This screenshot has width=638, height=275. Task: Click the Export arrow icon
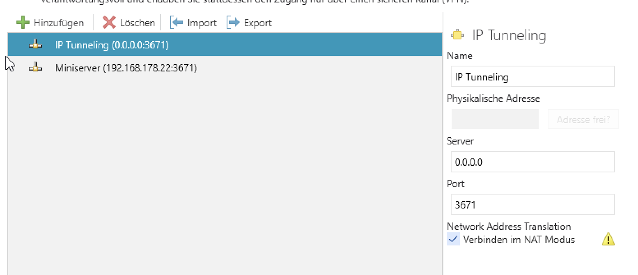(233, 23)
